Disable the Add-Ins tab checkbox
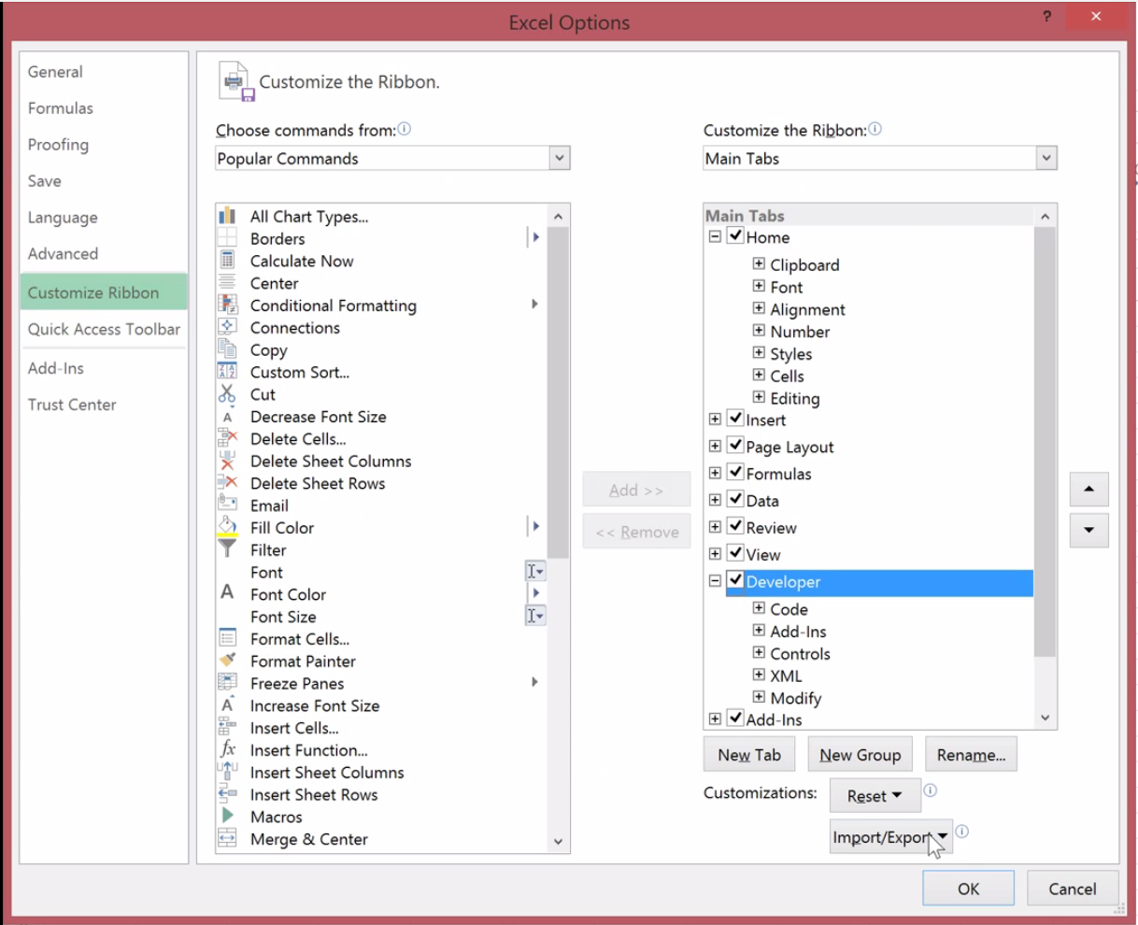This screenshot has height=925, width=1138. (736, 719)
